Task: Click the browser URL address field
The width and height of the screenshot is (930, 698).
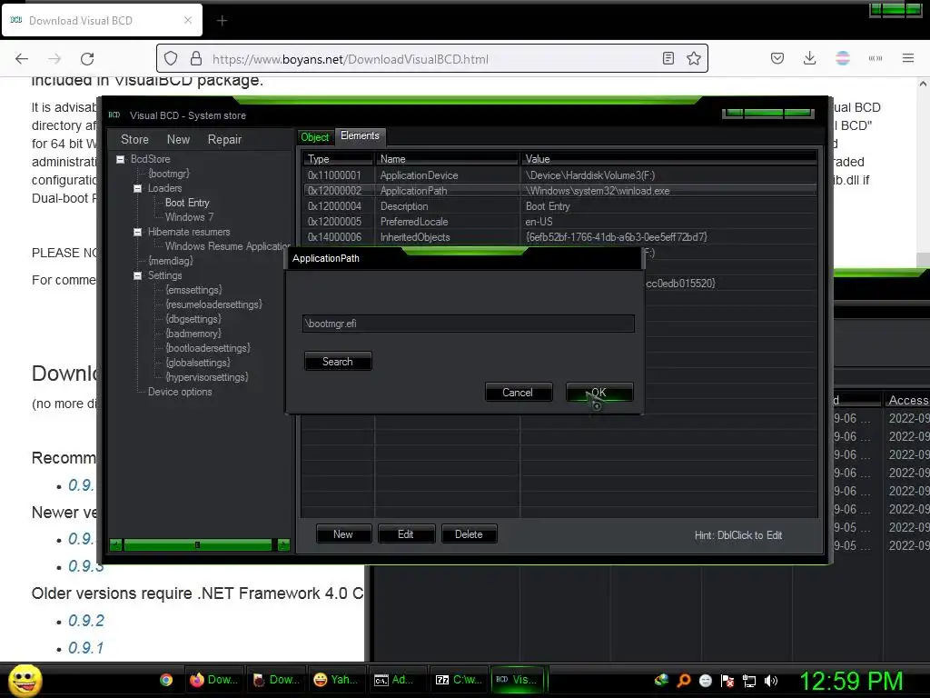Action: tap(433, 59)
